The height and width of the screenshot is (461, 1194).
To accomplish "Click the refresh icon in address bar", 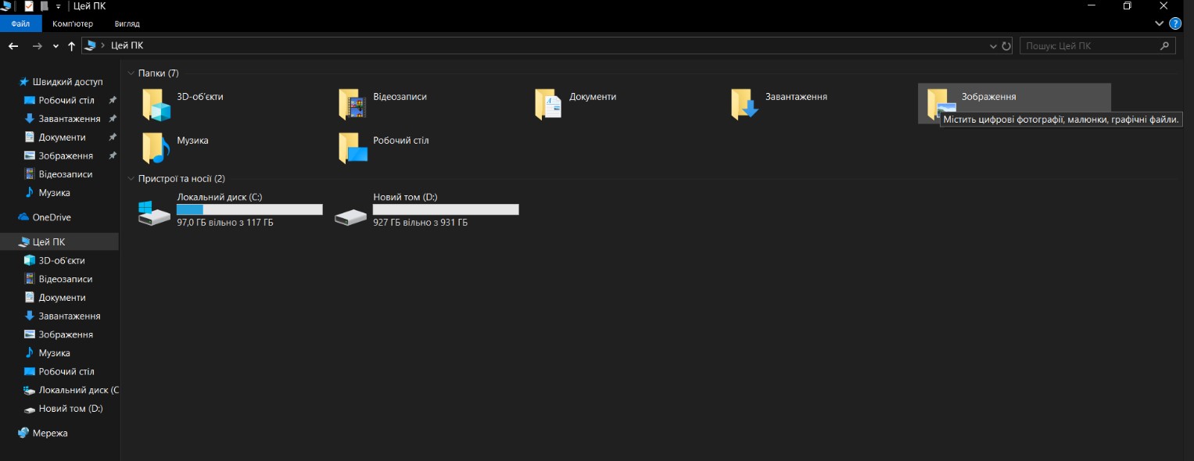I will pyautogui.click(x=1006, y=46).
